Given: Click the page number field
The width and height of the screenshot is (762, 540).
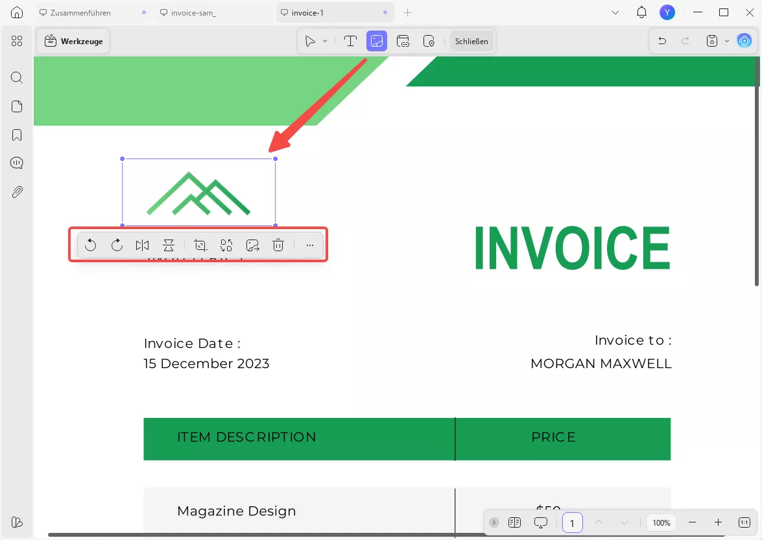Looking at the screenshot, I should pyautogui.click(x=572, y=523).
